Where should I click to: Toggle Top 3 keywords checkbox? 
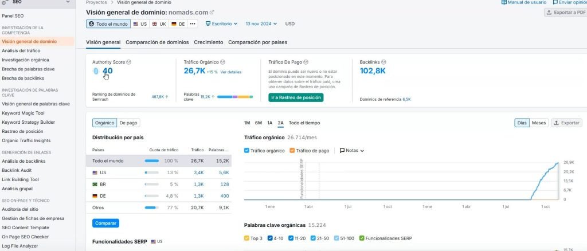coord(246,238)
